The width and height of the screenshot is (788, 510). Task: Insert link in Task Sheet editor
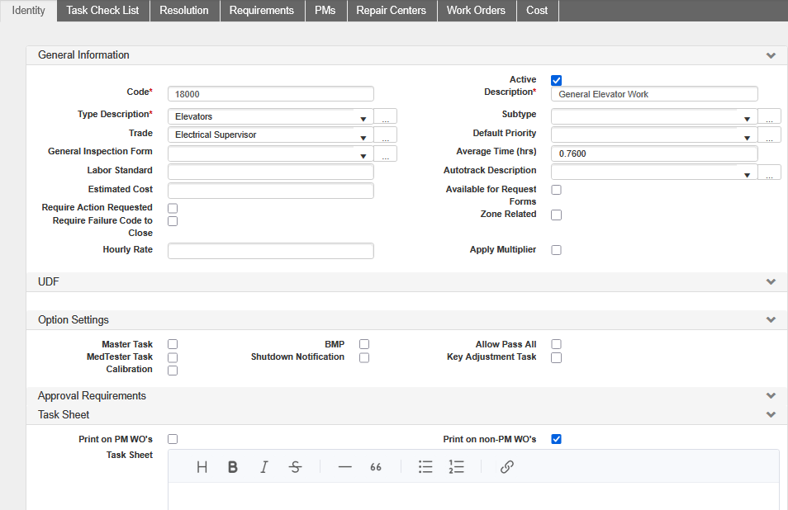pos(506,467)
